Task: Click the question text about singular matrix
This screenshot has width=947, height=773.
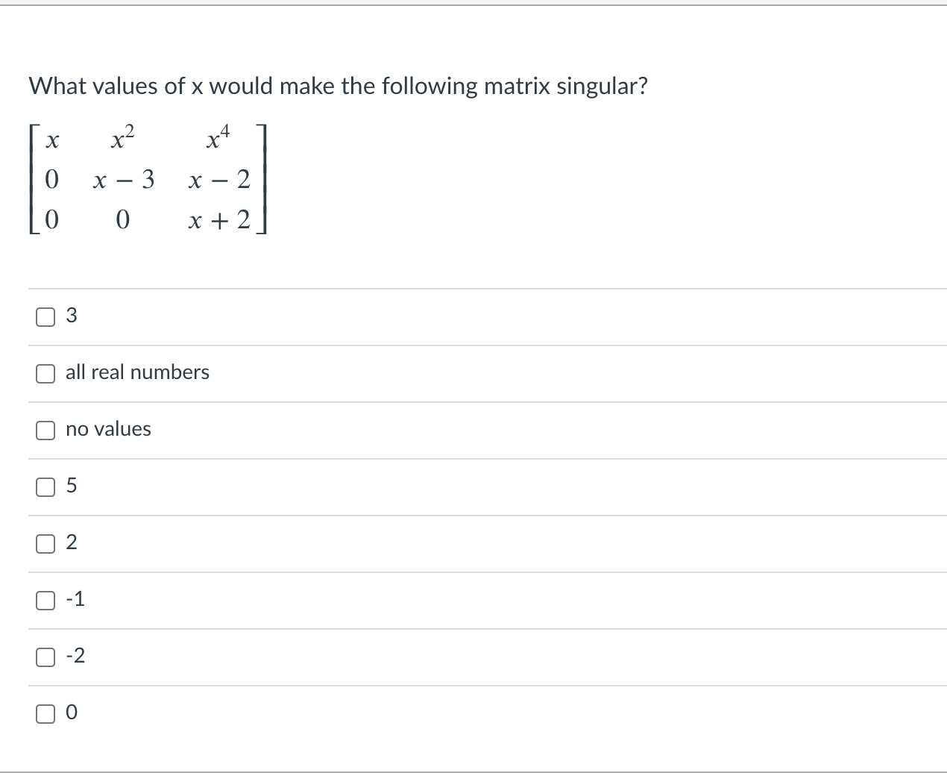Action: click(338, 86)
